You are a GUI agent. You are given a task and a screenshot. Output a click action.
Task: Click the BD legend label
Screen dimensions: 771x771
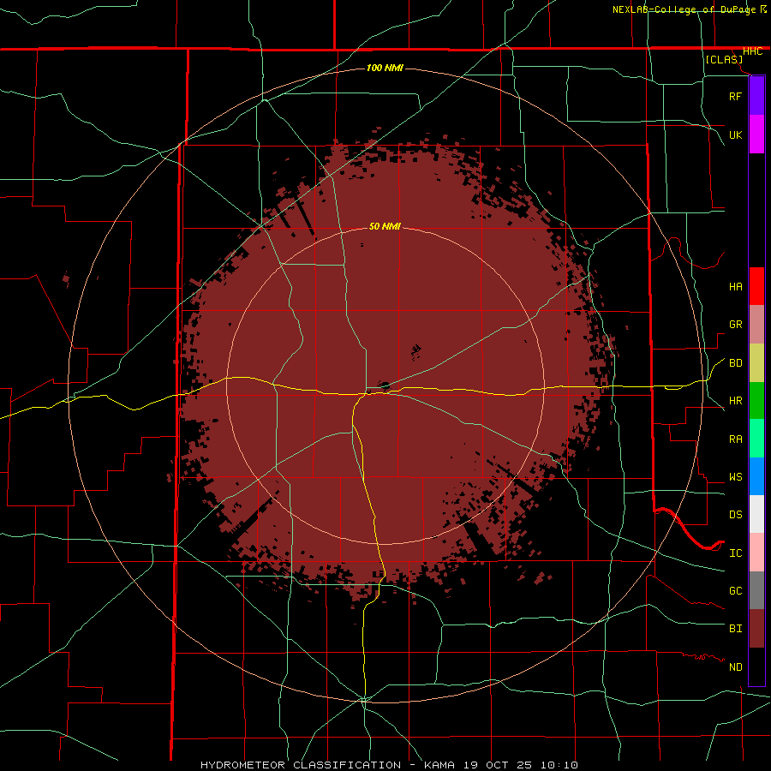(x=735, y=362)
